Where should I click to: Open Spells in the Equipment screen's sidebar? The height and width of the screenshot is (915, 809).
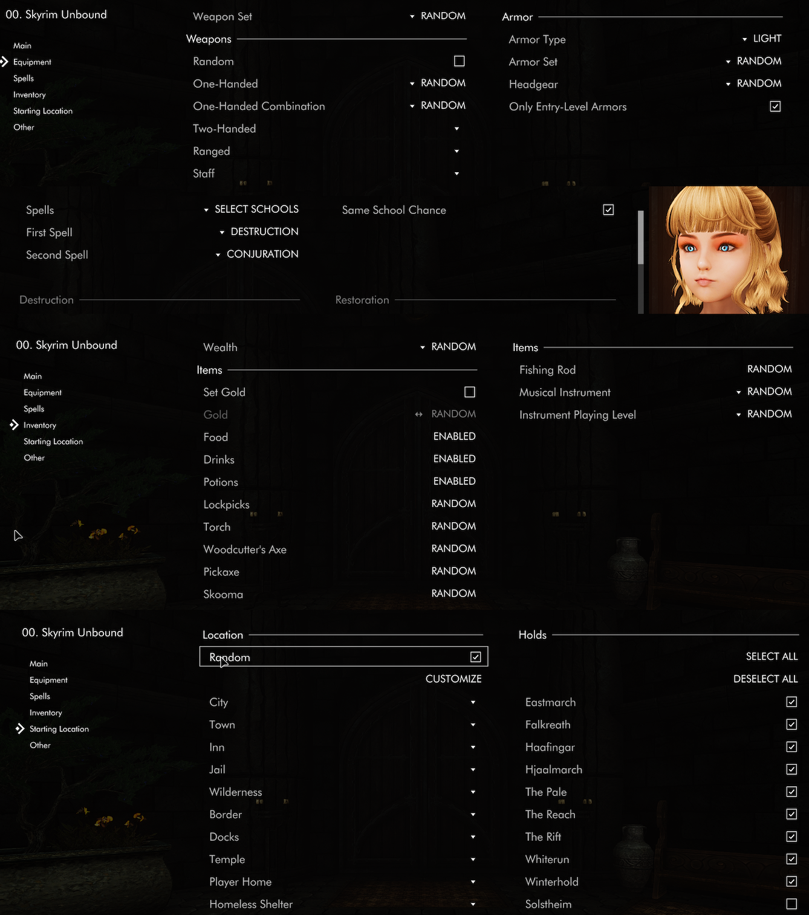pyautogui.click(x=24, y=79)
